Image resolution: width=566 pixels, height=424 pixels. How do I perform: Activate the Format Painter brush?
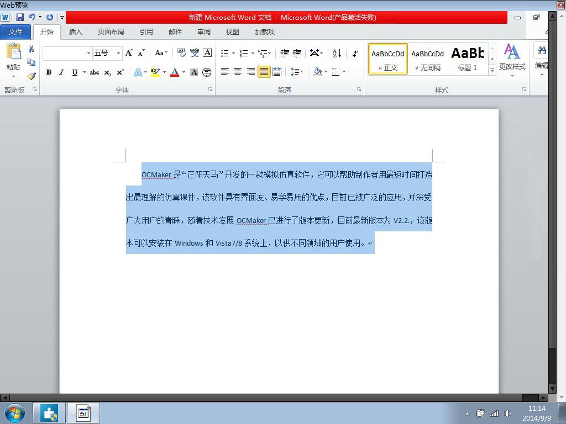pyautogui.click(x=32, y=76)
